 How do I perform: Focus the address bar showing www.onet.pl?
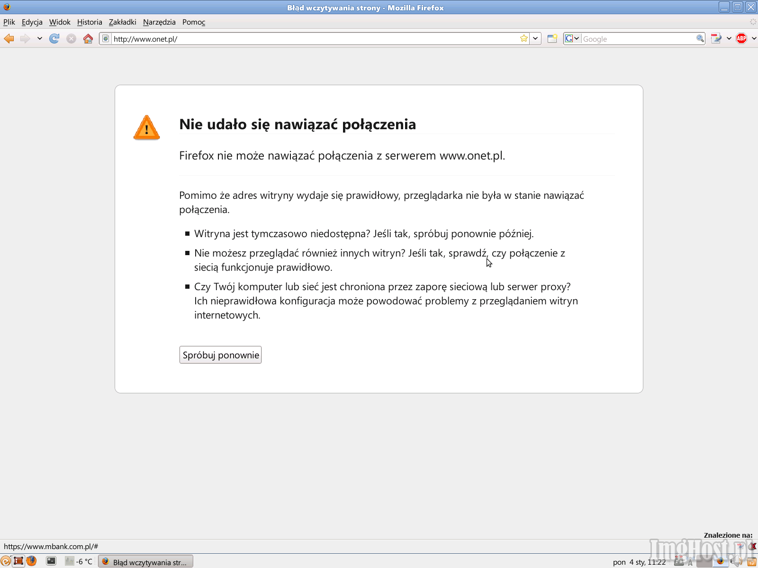tap(315, 39)
